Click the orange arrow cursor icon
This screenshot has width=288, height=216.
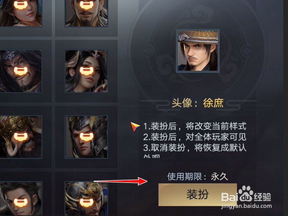pos(135,127)
